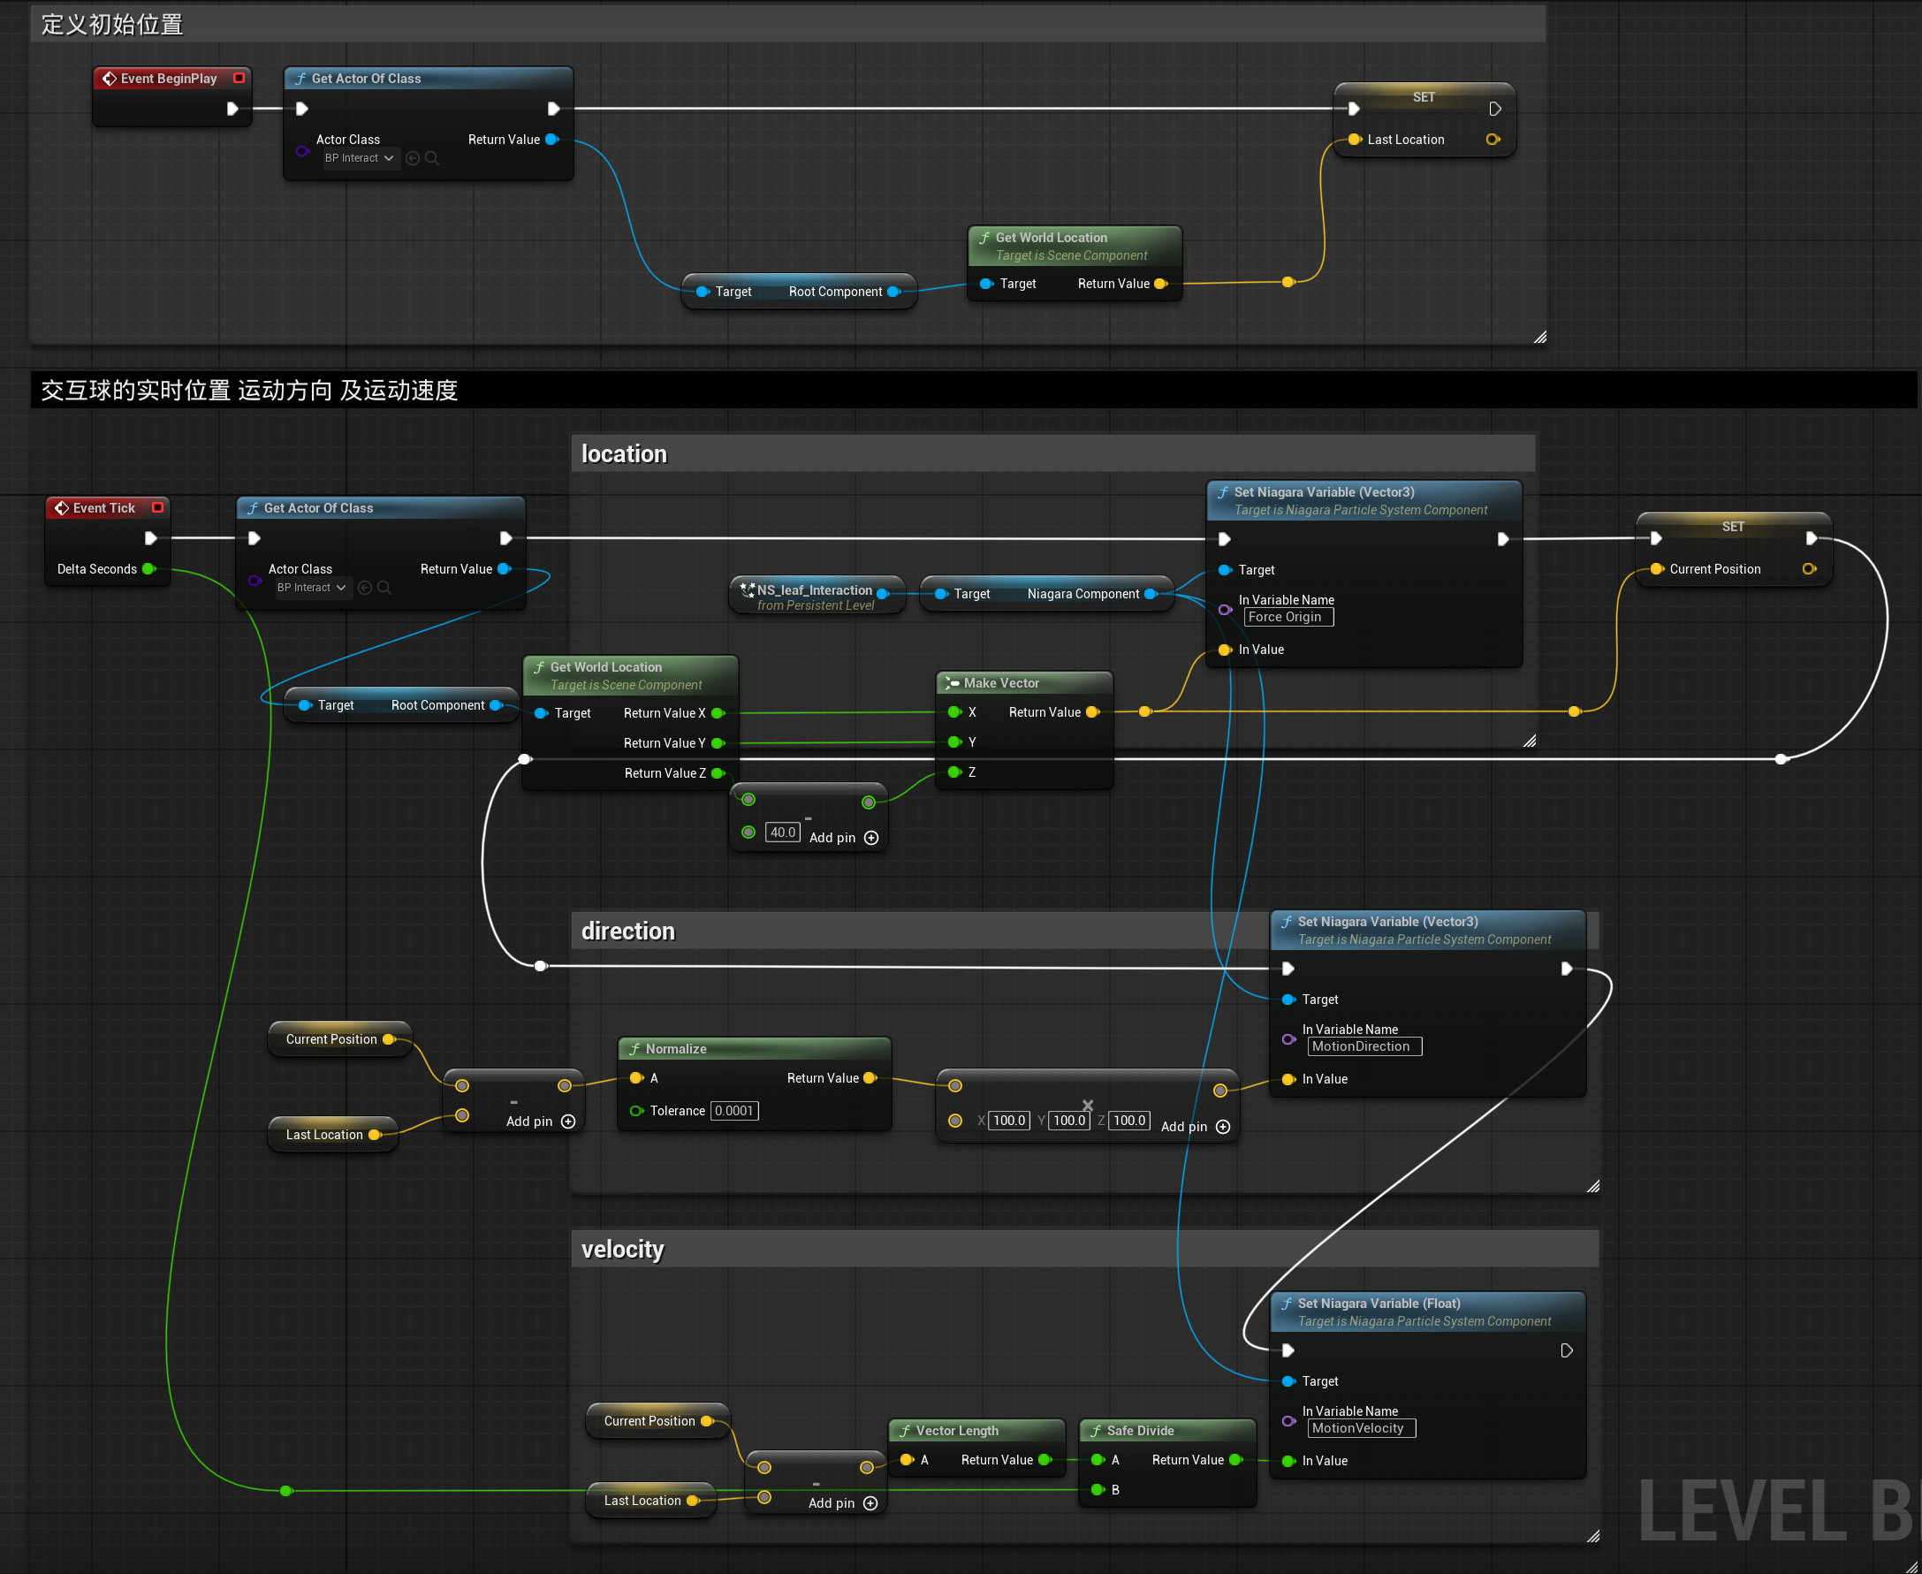1922x1574 pixels.
Task: Click the Event BeginPlay delegate pin
Action: pyautogui.click(x=239, y=78)
